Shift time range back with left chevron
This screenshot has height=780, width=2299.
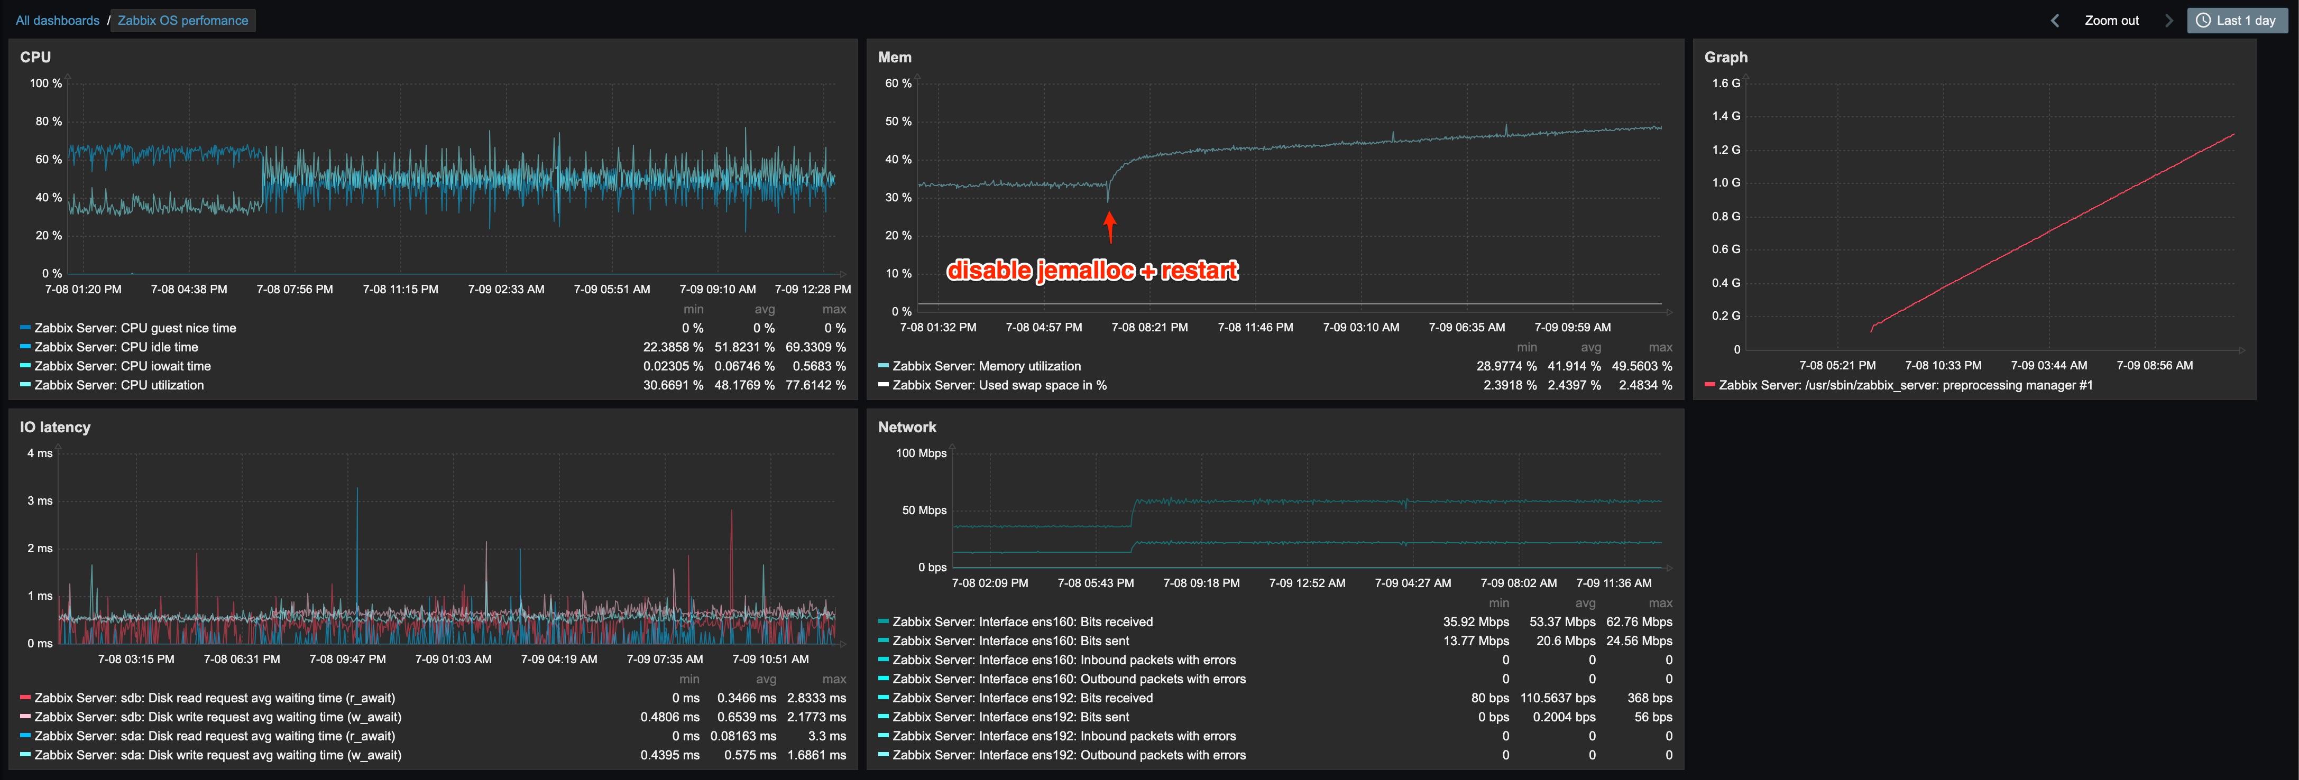pyautogui.click(x=2055, y=21)
